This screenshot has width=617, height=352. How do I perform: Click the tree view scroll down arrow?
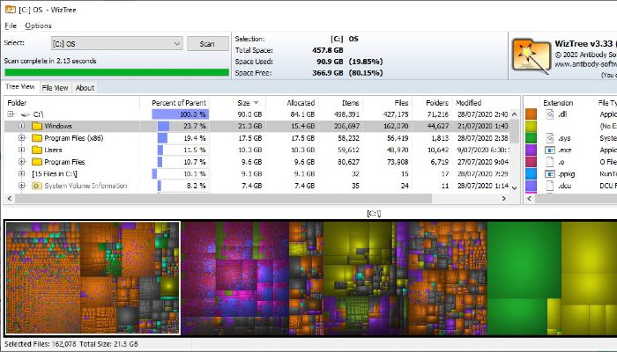coord(514,187)
